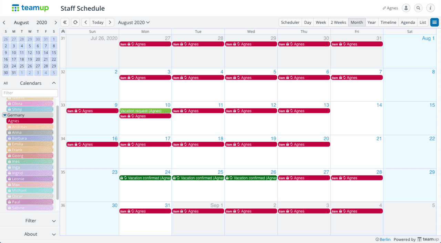Viewport: 441px width, 243px height.
Task: Click the info icon at top right
Action: 430,8
